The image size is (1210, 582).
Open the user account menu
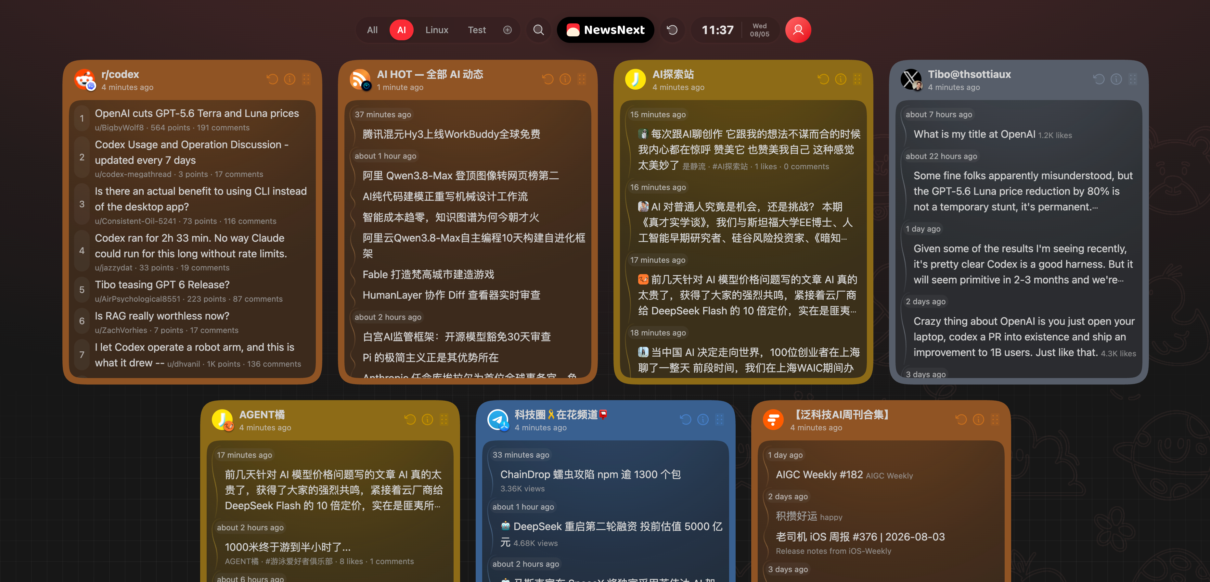pos(798,30)
